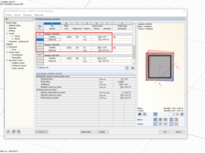Select 2 - 40x40 reinforcement set
Image resolution: width=205 pixels, height=153 pixels.
(16, 39)
